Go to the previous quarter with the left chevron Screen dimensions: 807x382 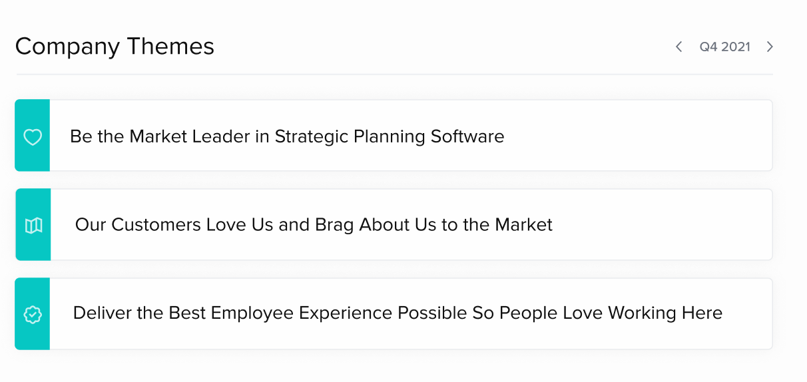pyautogui.click(x=679, y=47)
